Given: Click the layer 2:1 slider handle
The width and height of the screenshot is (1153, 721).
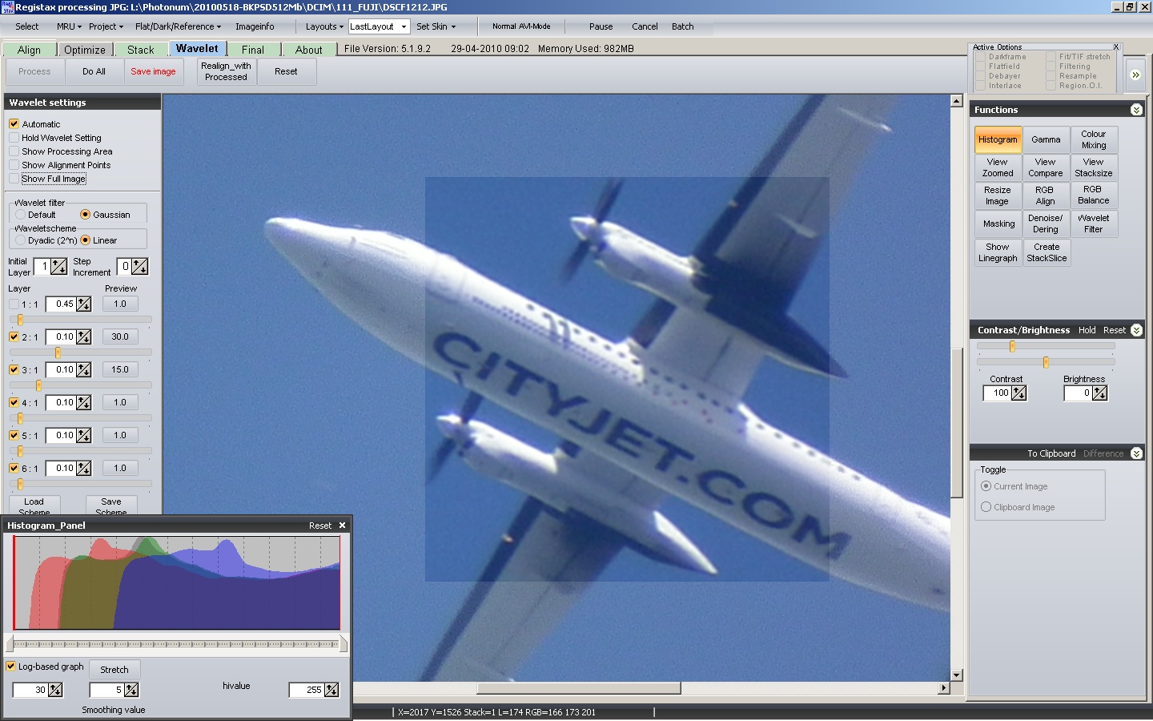Looking at the screenshot, I should 58,352.
